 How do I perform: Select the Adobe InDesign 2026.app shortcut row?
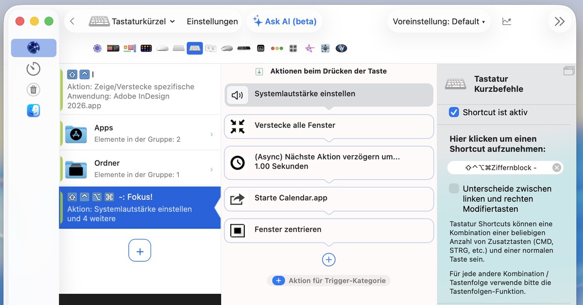pos(140,89)
